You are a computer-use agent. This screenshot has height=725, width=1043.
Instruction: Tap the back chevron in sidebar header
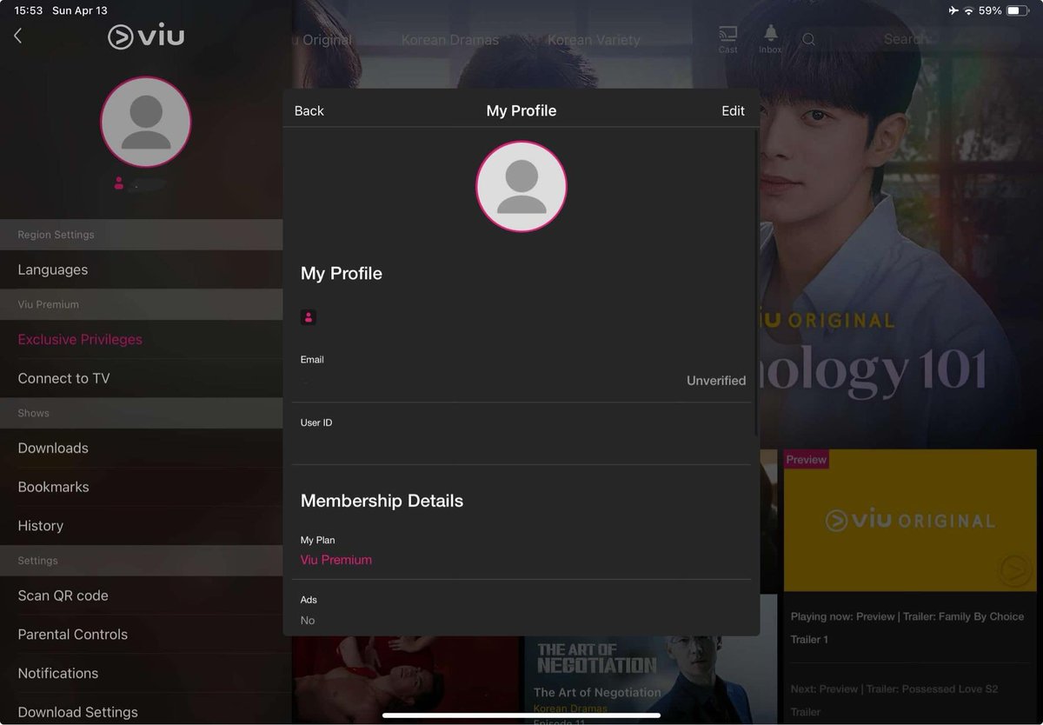click(x=17, y=36)
